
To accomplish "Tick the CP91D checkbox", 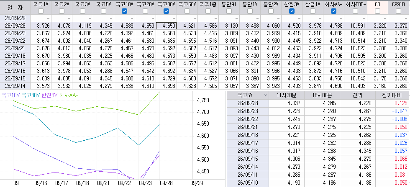I will 398,11.
